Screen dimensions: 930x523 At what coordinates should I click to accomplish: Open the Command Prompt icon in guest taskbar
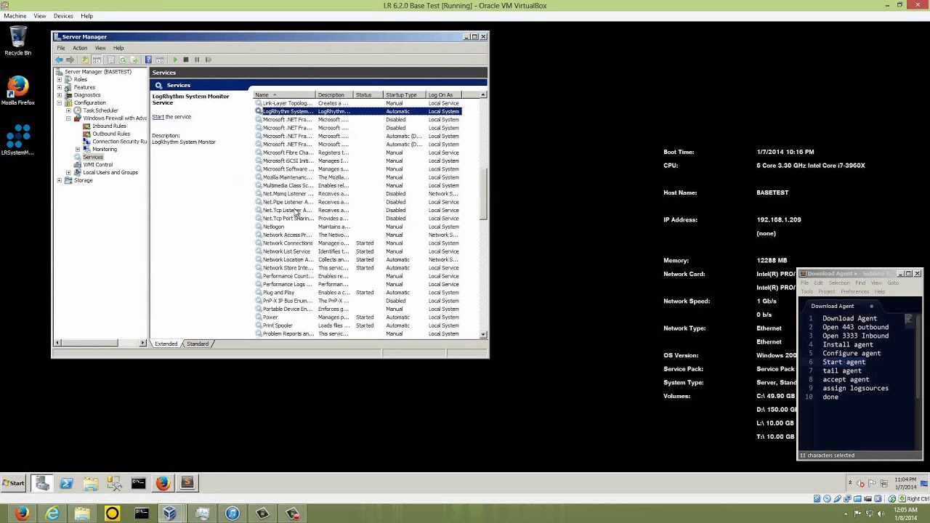pos(138,483)
